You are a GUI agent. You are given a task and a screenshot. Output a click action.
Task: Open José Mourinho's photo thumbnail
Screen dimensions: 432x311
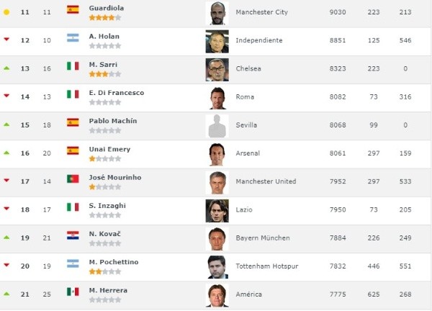click(x=217, y=182)
